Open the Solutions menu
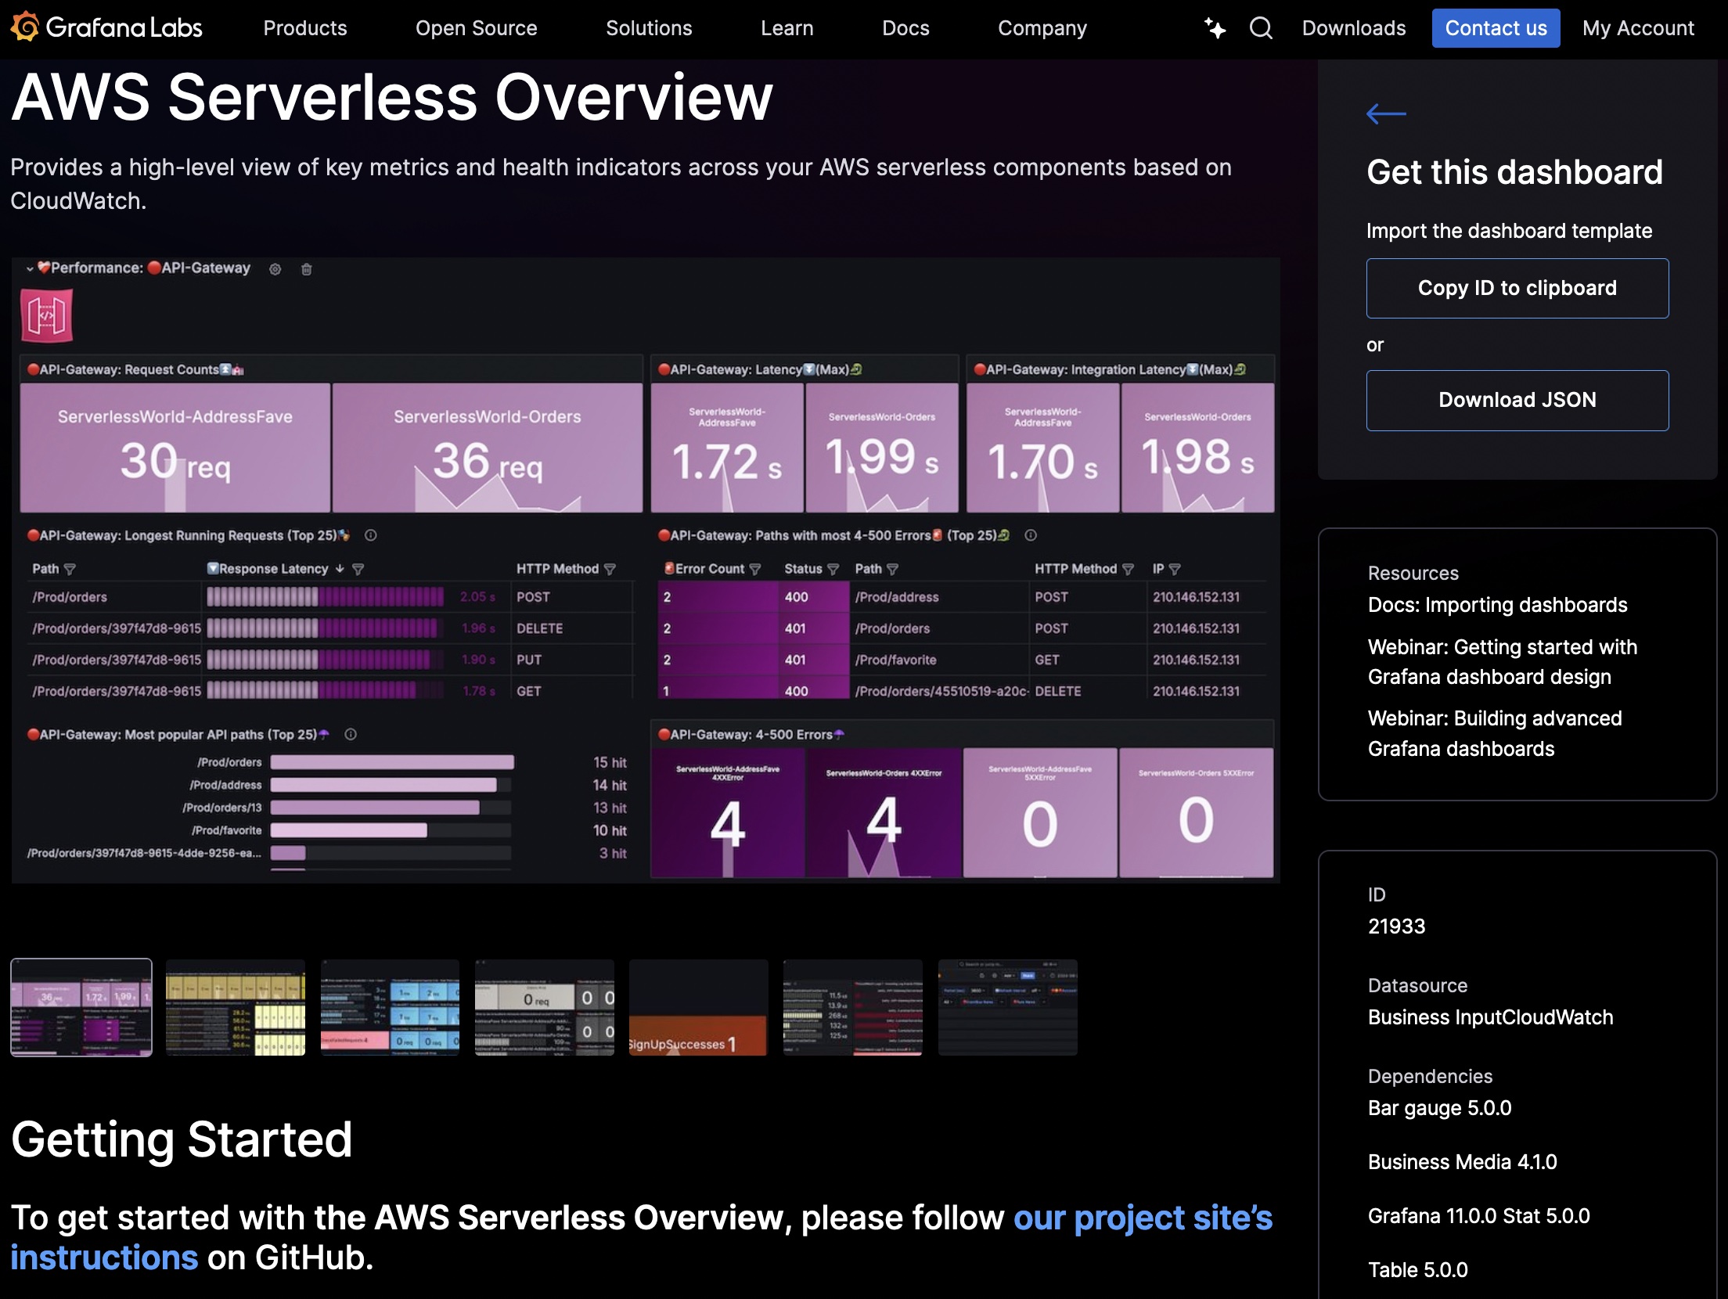The image size is (1728, 1299). [x=649, y=28]
